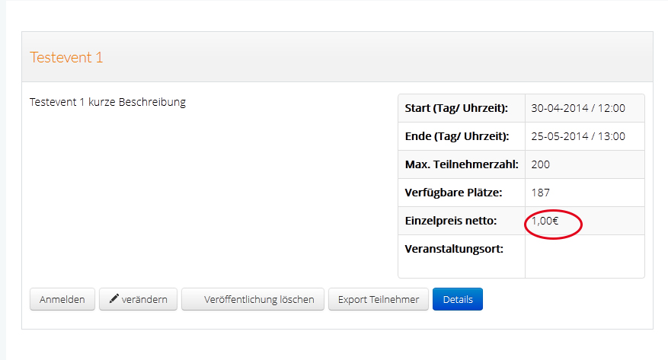Click the empty Veranstaltungsort value cell

(584, 256)
